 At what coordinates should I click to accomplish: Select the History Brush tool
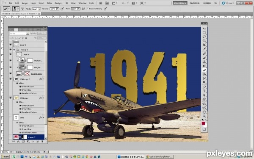pos(204,66)
